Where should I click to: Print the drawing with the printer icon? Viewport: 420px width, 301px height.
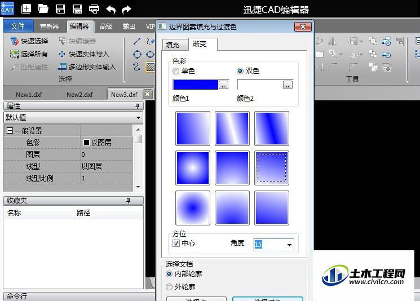(x=94, y=9)
